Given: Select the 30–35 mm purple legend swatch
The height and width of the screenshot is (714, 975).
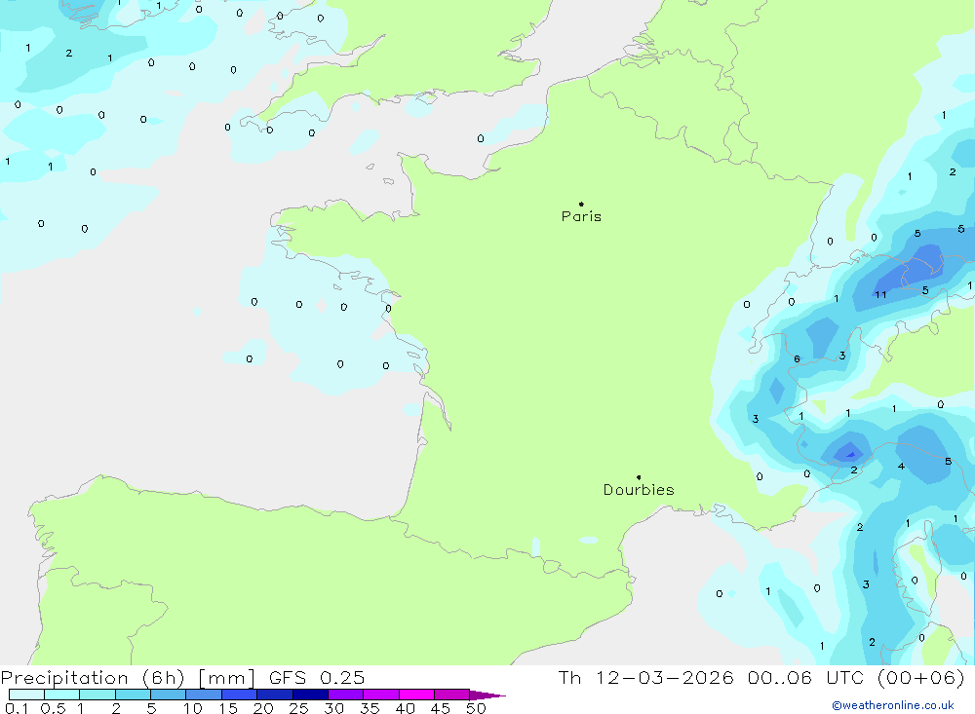Looking at the screenshot, I should (x=346, y=695).
